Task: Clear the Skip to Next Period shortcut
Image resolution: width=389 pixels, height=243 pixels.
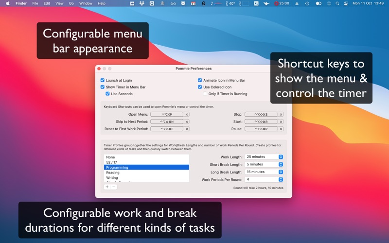Action: tap(187, 121)
